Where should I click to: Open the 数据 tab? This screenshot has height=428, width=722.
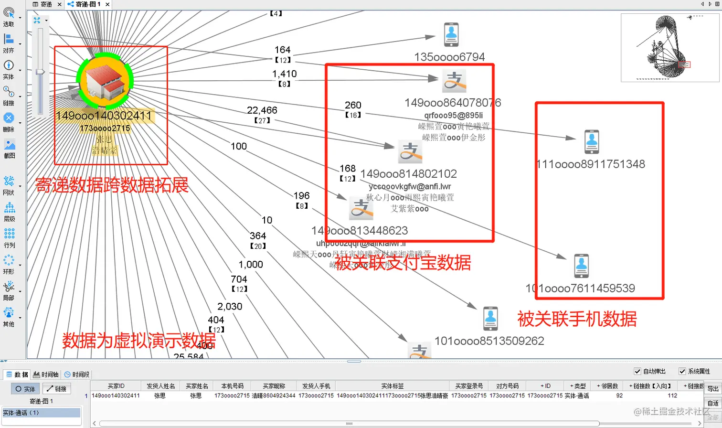point(17,374)
